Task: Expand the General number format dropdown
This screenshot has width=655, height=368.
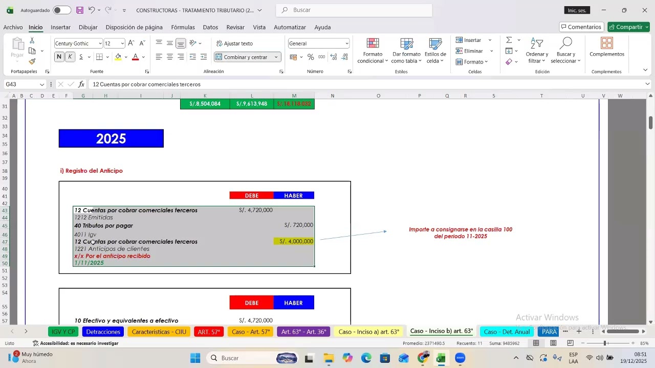Action: click(x=346, y=43)
